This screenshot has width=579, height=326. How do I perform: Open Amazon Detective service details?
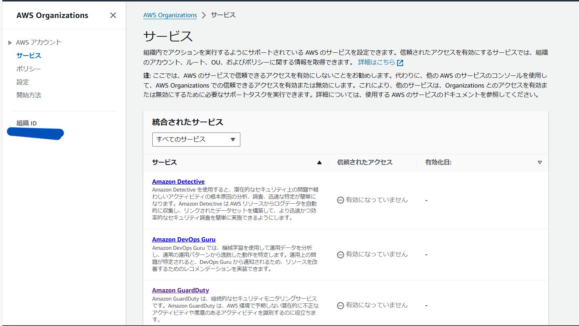pos(178,181)
